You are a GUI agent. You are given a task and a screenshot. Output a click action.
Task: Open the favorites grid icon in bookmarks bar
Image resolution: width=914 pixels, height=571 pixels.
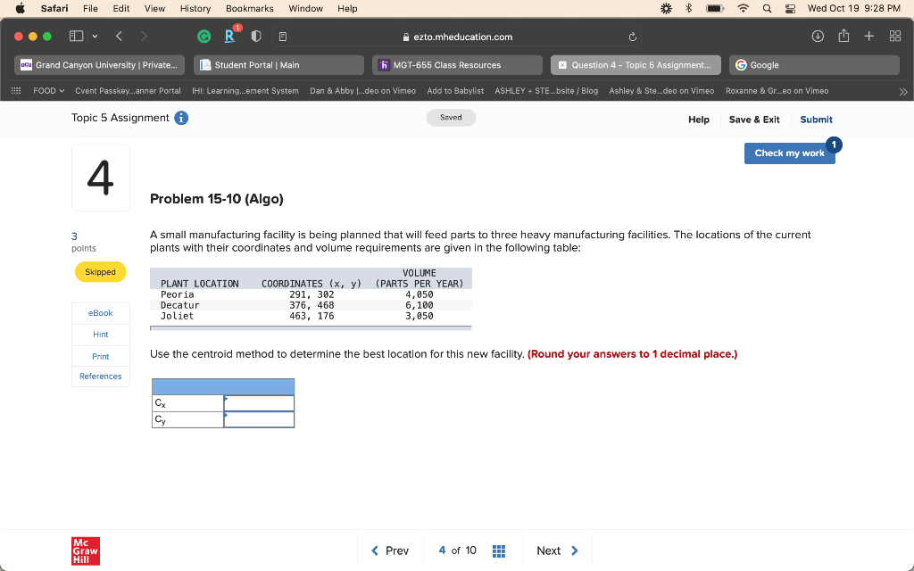(x=16, y=91)
